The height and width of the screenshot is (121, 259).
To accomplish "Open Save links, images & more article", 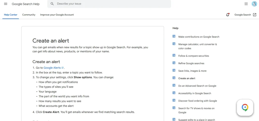I will [192, 71].
